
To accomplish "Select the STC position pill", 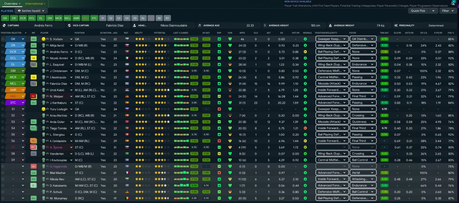I will (x=94, y=18).
